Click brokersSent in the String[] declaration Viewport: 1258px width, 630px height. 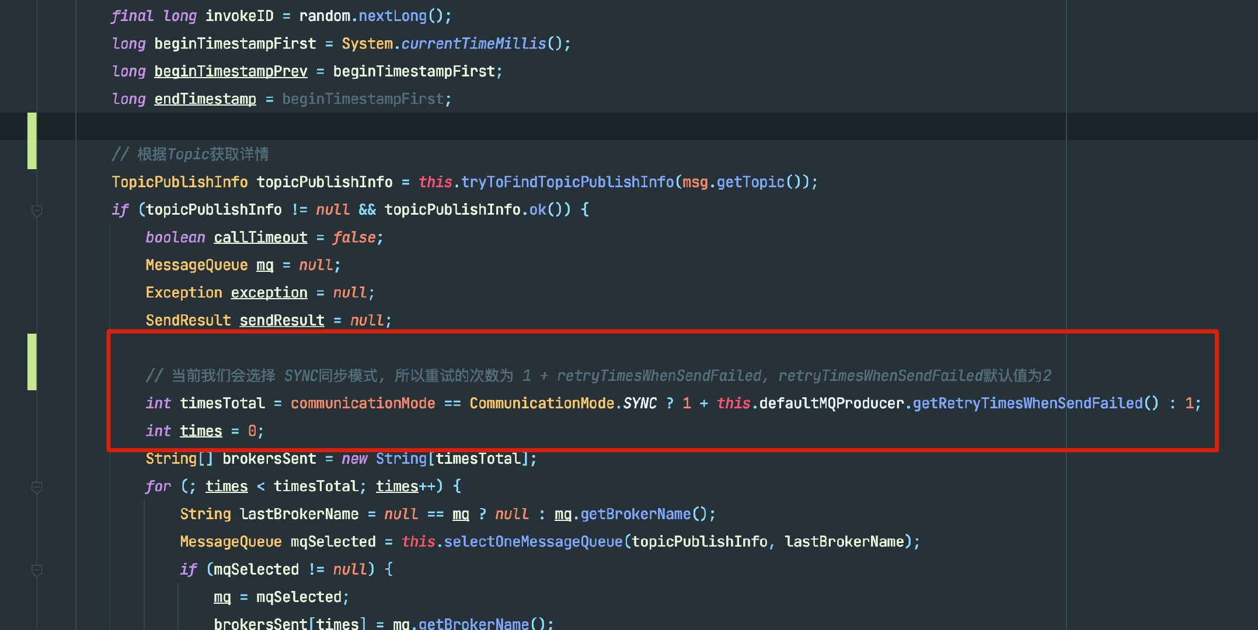click(x=269, y=459)
